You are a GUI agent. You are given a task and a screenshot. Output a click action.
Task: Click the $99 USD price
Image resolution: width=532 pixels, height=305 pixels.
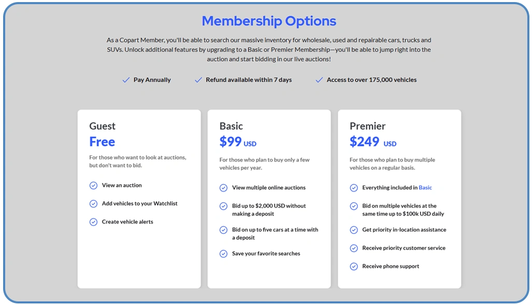point(237,142)
